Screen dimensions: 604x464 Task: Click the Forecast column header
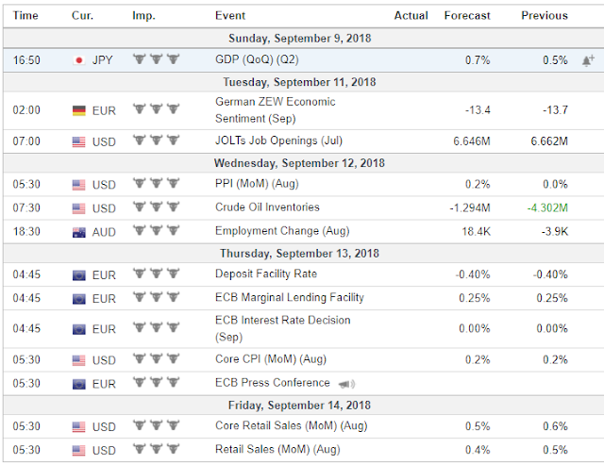[467, 15]
